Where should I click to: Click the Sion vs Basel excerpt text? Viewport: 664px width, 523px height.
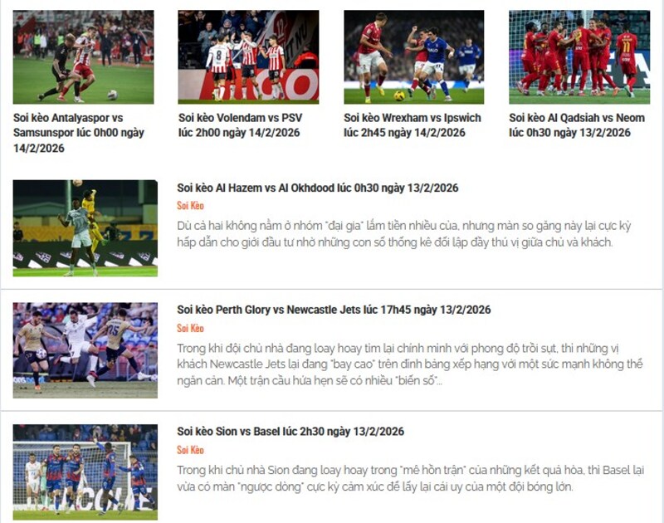[x=410, y=478]
